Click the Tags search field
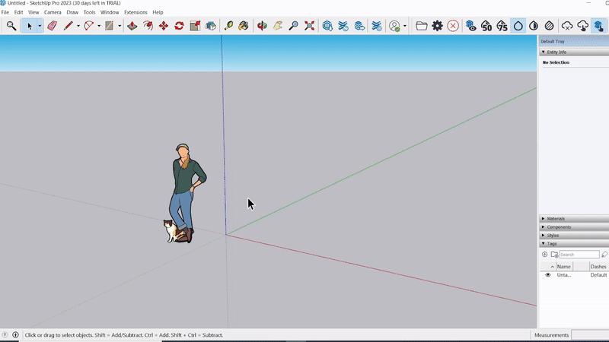Screen dimensions: 609x342 click(x=579, y=255)
